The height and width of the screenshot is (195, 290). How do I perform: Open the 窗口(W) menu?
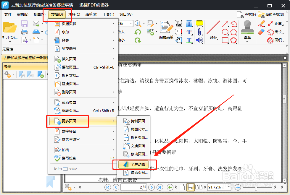pos(126,14)
